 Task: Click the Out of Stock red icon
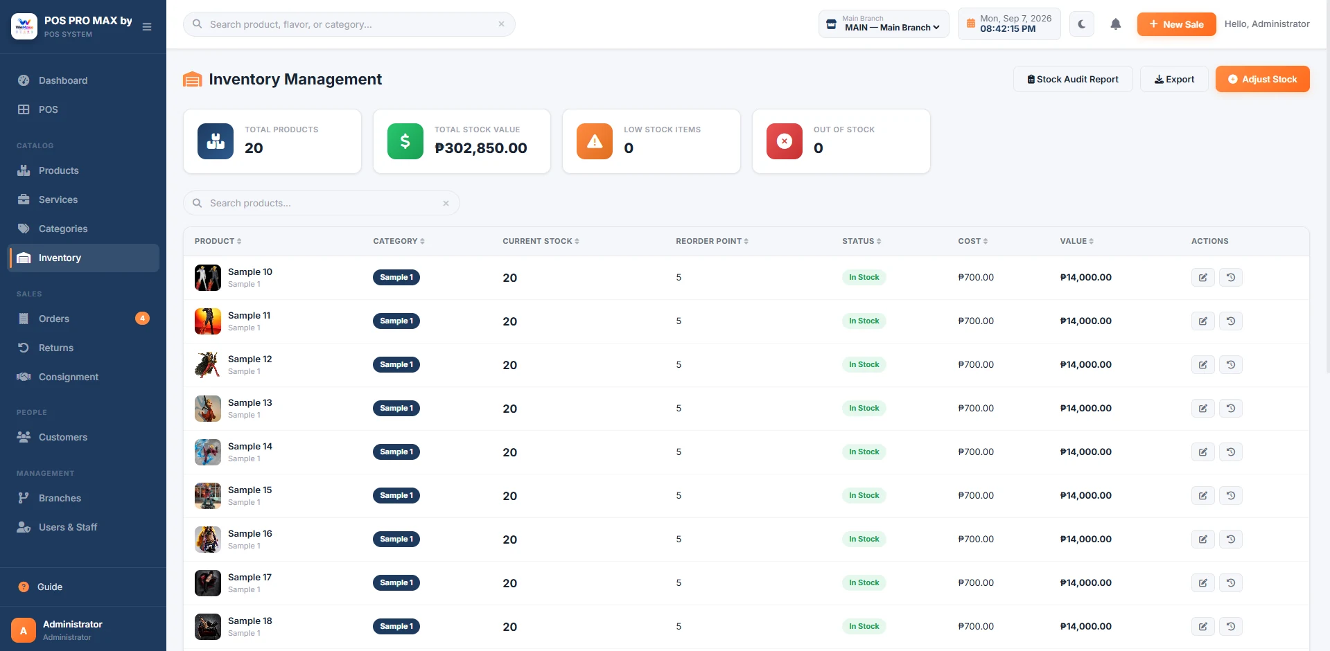coord(785,141)
